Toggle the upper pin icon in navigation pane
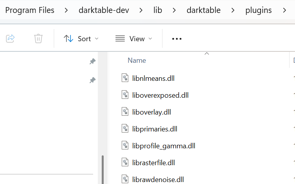The height and width of the screenshot is (184, 295). [92, 62]
